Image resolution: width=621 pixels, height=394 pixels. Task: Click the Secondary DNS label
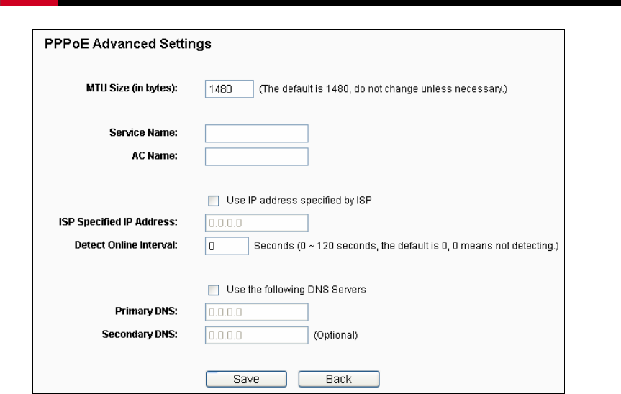tap(140, 334)
